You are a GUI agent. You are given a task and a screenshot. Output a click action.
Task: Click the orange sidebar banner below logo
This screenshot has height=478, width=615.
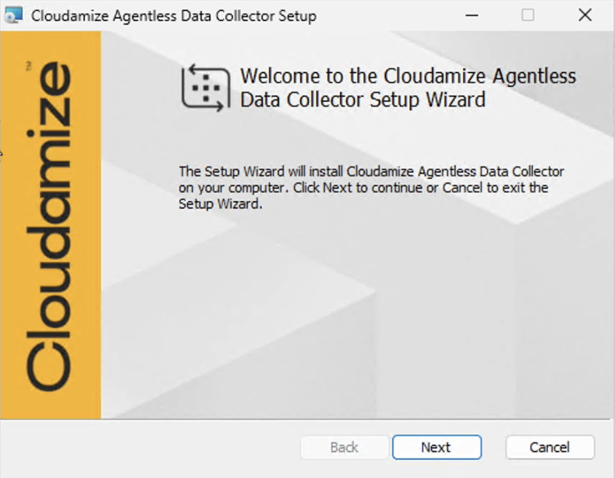coord(51,406)
